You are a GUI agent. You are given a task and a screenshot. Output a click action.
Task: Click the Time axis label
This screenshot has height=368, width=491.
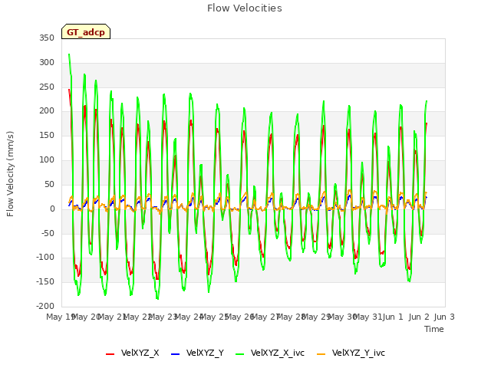tap(434, 329)
